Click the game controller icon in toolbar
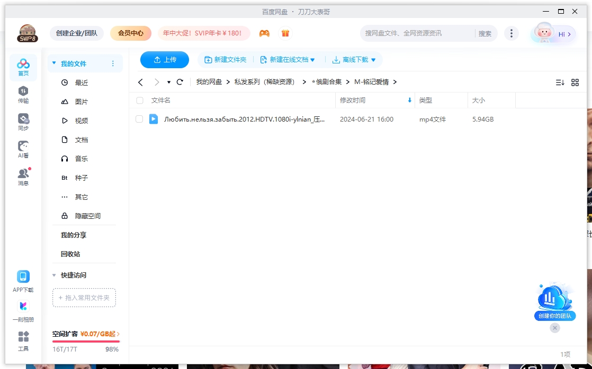Image resolution: width=592 pixels, height=369 pixels. (x=264, y=33)
